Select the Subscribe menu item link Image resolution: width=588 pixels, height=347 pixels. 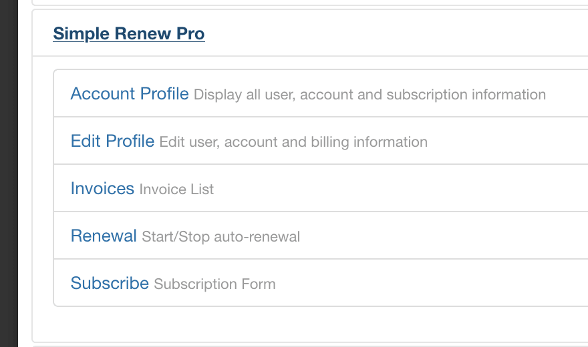[x=110, y=284]
